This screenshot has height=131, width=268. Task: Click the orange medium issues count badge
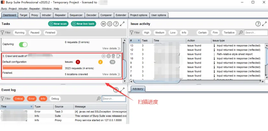(100, 62)
